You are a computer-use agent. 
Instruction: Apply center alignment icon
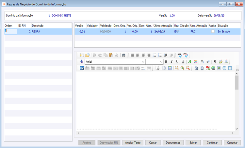pyautogui.click(x=143, y=55)
